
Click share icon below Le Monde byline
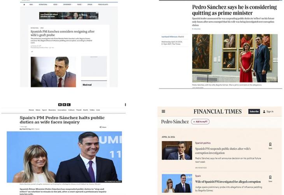click(32, 51)
